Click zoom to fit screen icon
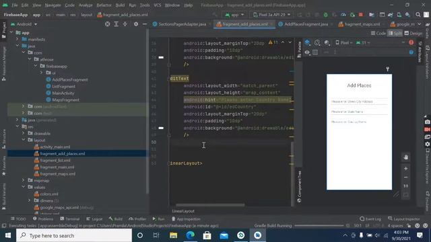The height and width of the screenshot is (242, 431). pos(405,195)
